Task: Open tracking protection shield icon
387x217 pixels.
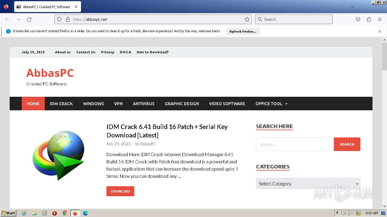Action: click(x=59, y=19)
